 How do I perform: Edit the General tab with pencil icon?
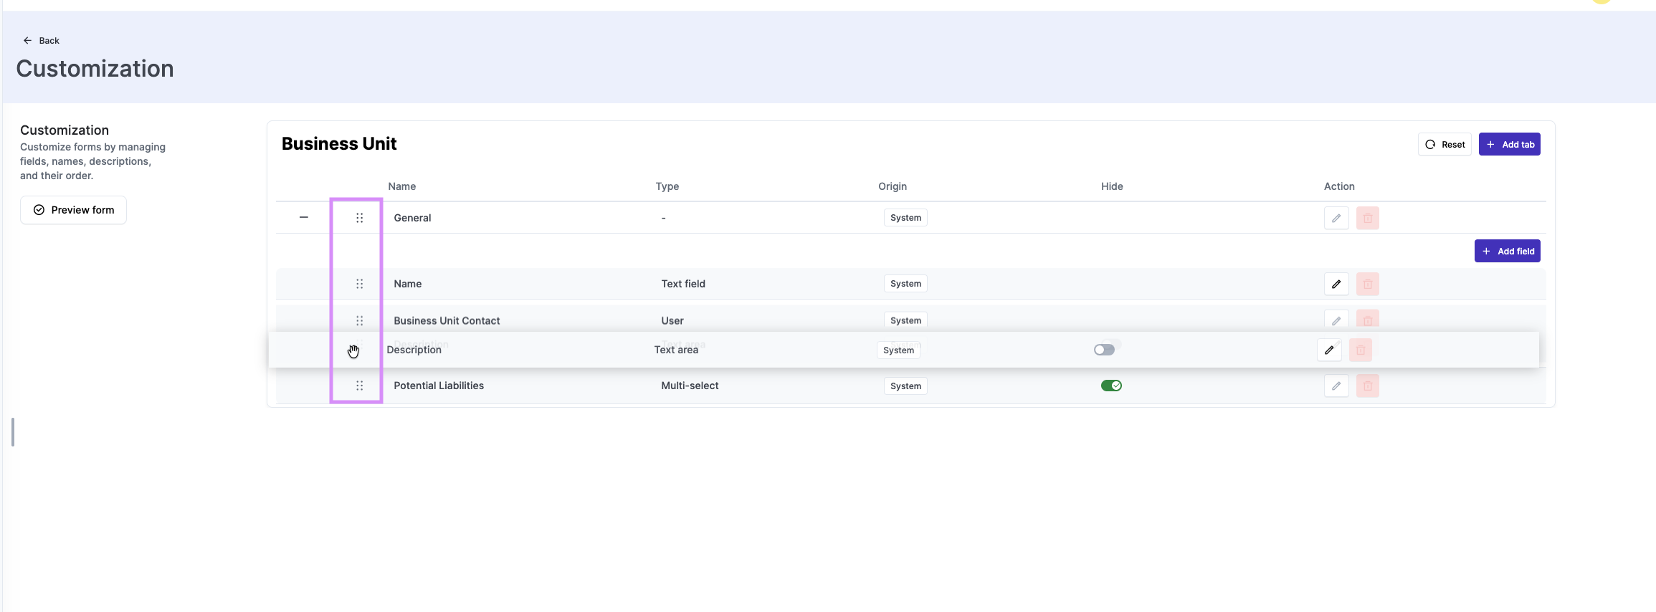(1336, 218)
